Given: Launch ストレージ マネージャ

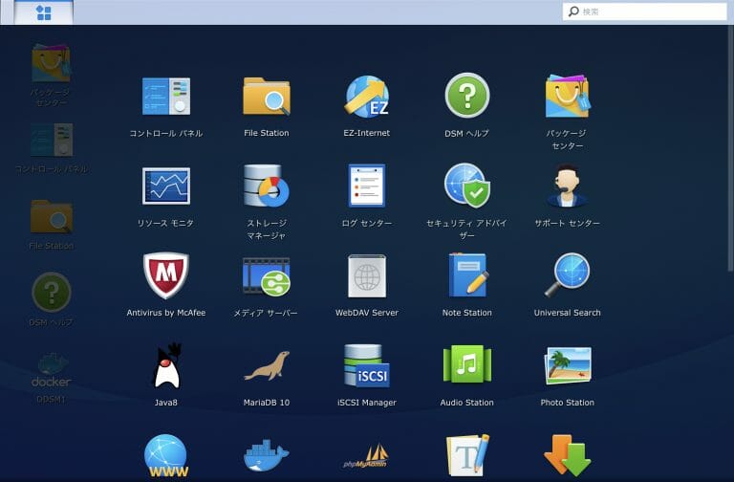Looking at the screenshot, I should [267, 203].
